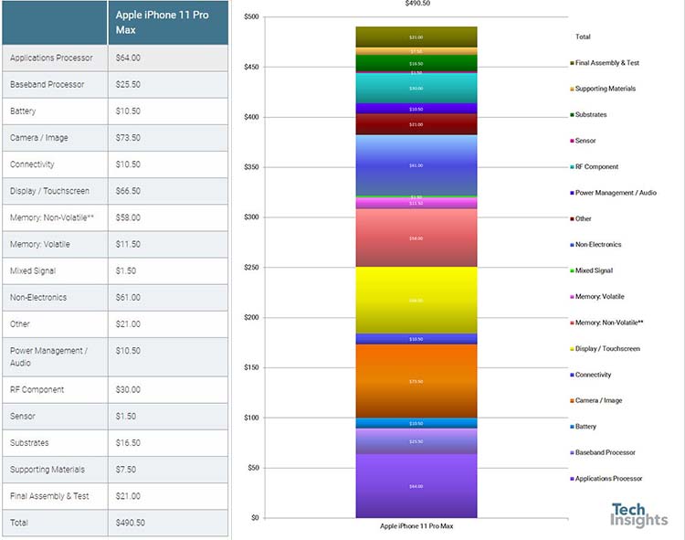Select the Mixed Signal row label in the table

33,270
